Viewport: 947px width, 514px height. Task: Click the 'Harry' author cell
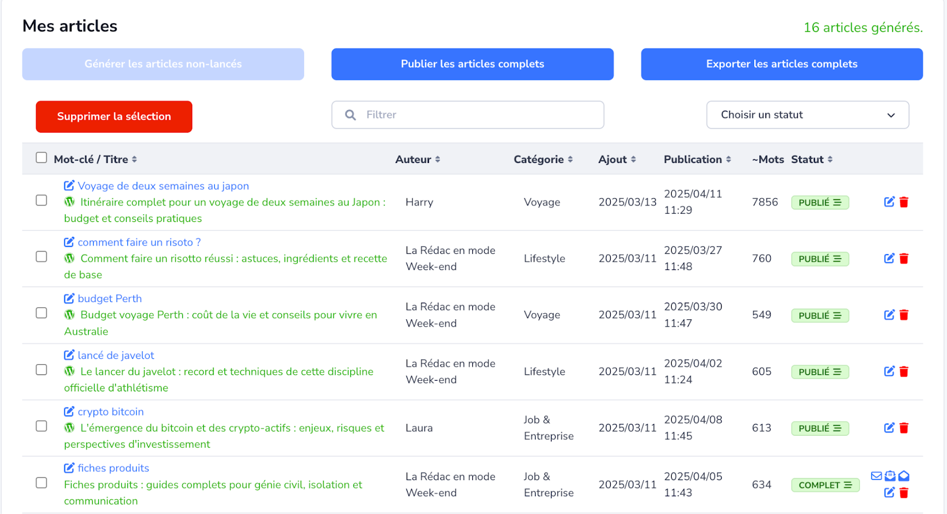[x=420, y=202]
